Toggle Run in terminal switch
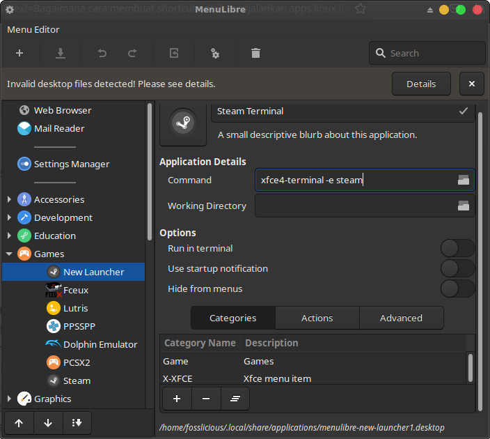The image size is (490, 439). coord(457,249)
